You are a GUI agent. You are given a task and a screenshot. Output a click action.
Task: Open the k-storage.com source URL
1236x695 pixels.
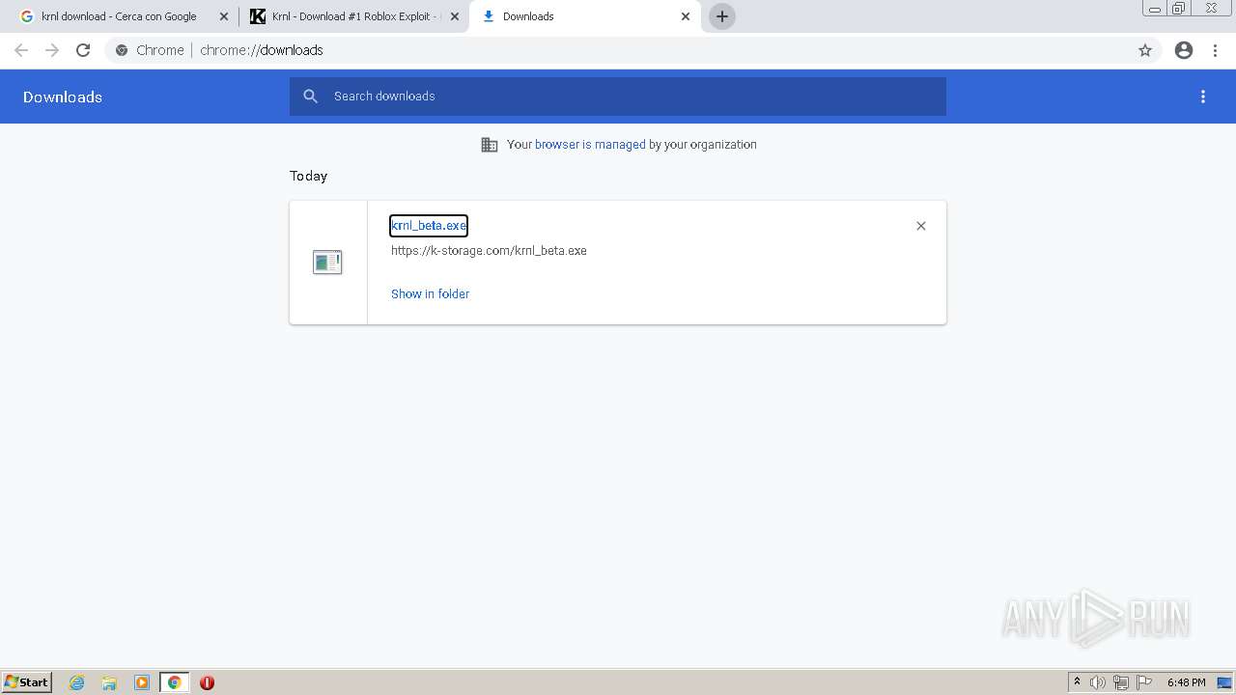[489, 251]
